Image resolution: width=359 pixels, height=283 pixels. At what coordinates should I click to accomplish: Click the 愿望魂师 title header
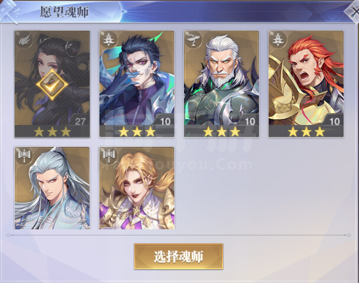pos(64,12)
